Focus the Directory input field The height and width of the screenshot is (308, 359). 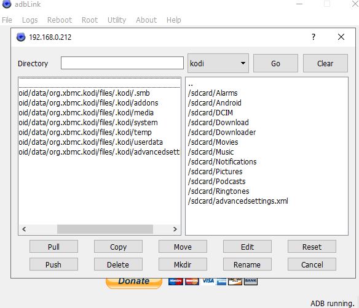click(122, 63)
